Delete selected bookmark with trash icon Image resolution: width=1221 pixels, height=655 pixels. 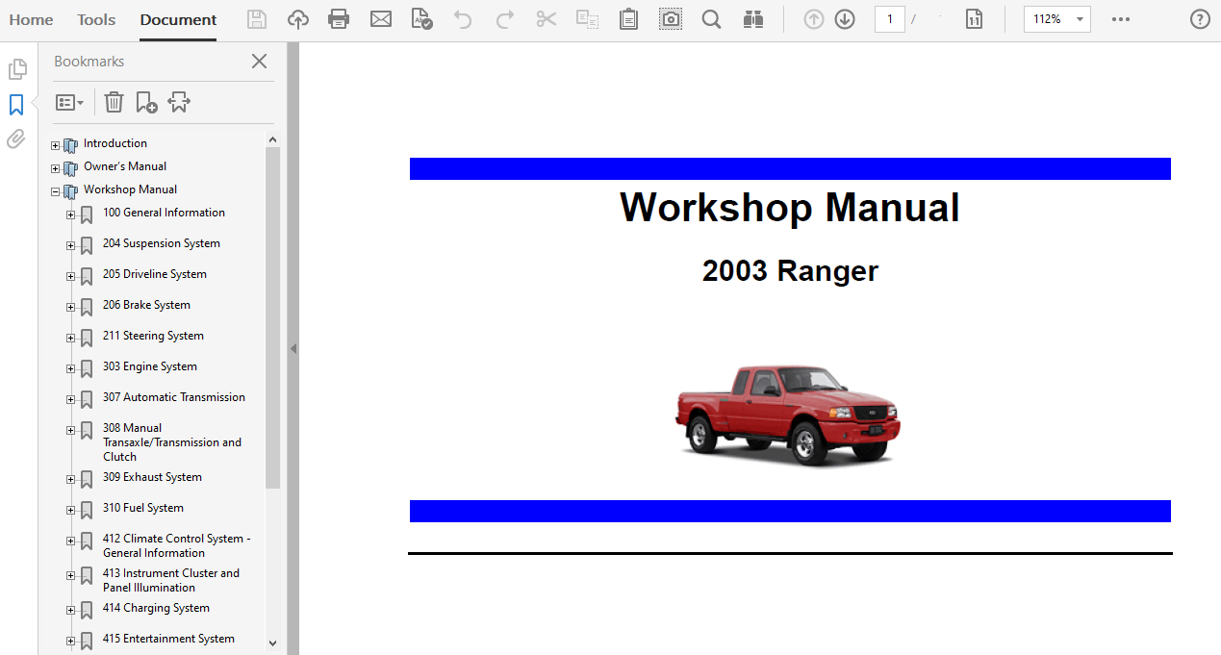pos(114,102)
